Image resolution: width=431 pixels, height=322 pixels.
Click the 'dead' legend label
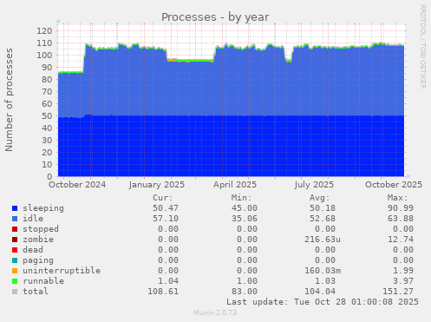(x=33, y=250)
